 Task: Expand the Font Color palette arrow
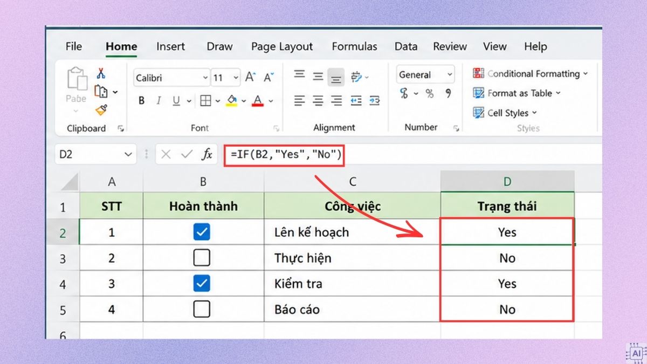(271, 101)
